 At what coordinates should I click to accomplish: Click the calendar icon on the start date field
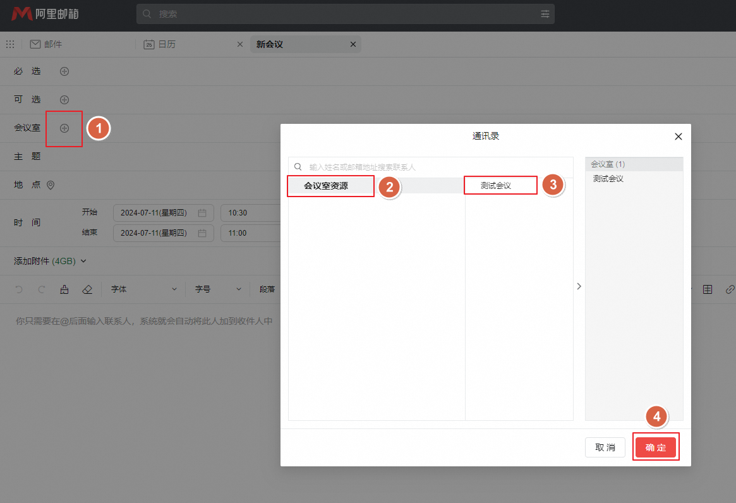click(x=203, y=212)
